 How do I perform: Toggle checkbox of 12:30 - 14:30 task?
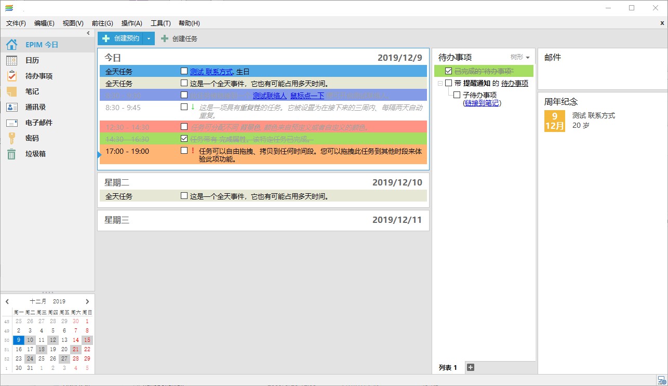point(184,127)
